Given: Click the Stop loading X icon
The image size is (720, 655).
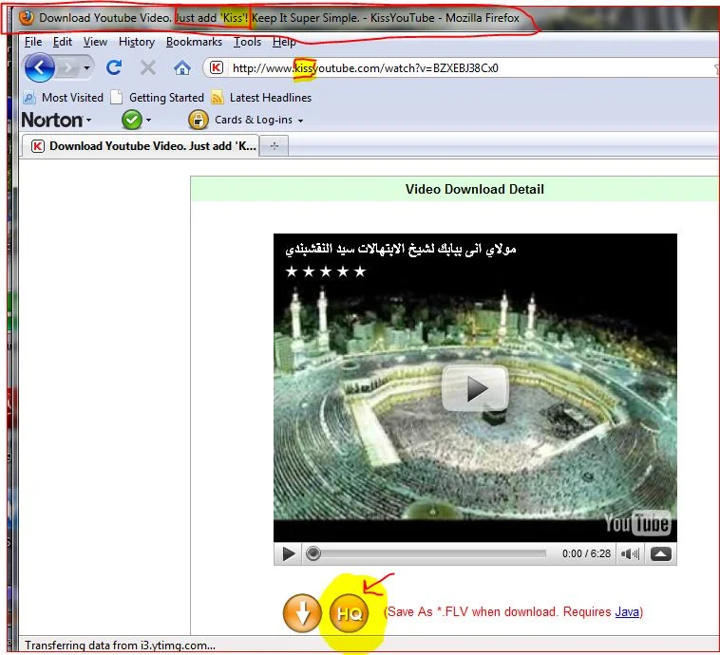Looking at the screenshot, I should pos(147,67).
